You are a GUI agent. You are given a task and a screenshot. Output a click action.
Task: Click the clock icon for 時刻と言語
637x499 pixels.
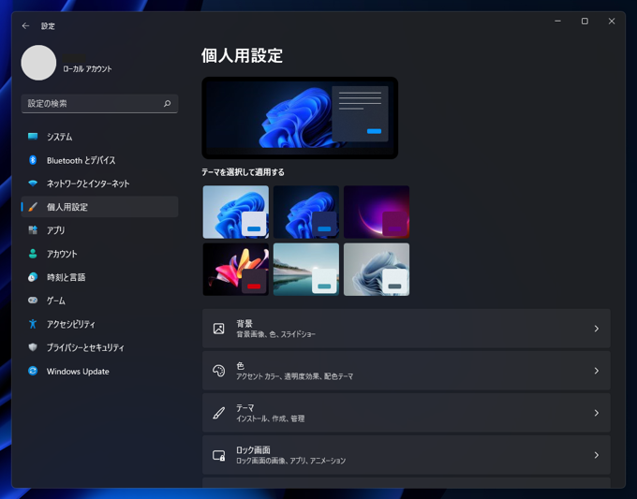point(33,277)
